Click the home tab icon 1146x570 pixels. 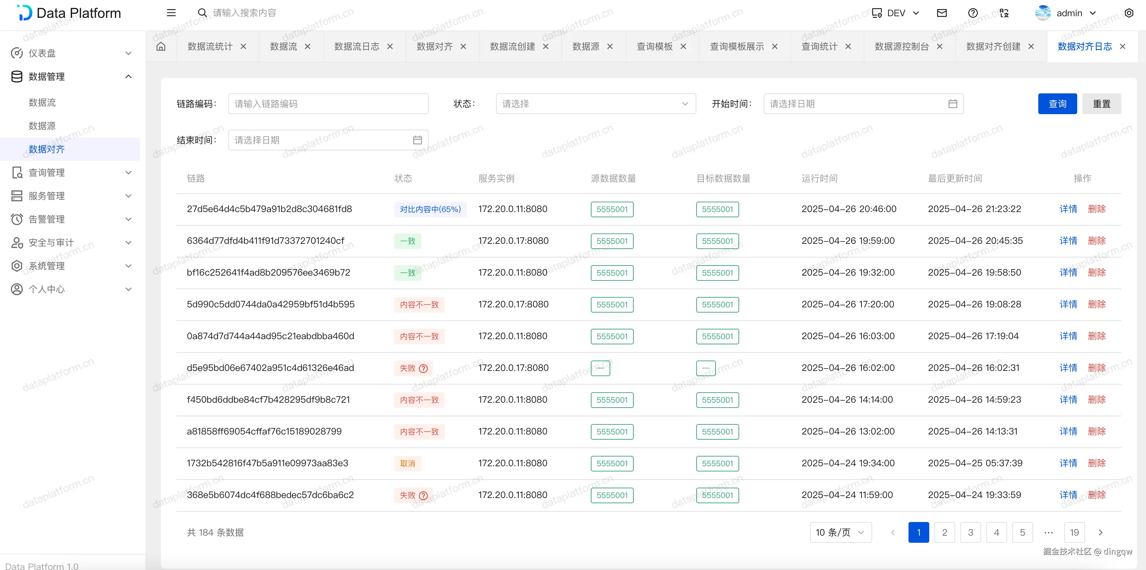point(161,46)
